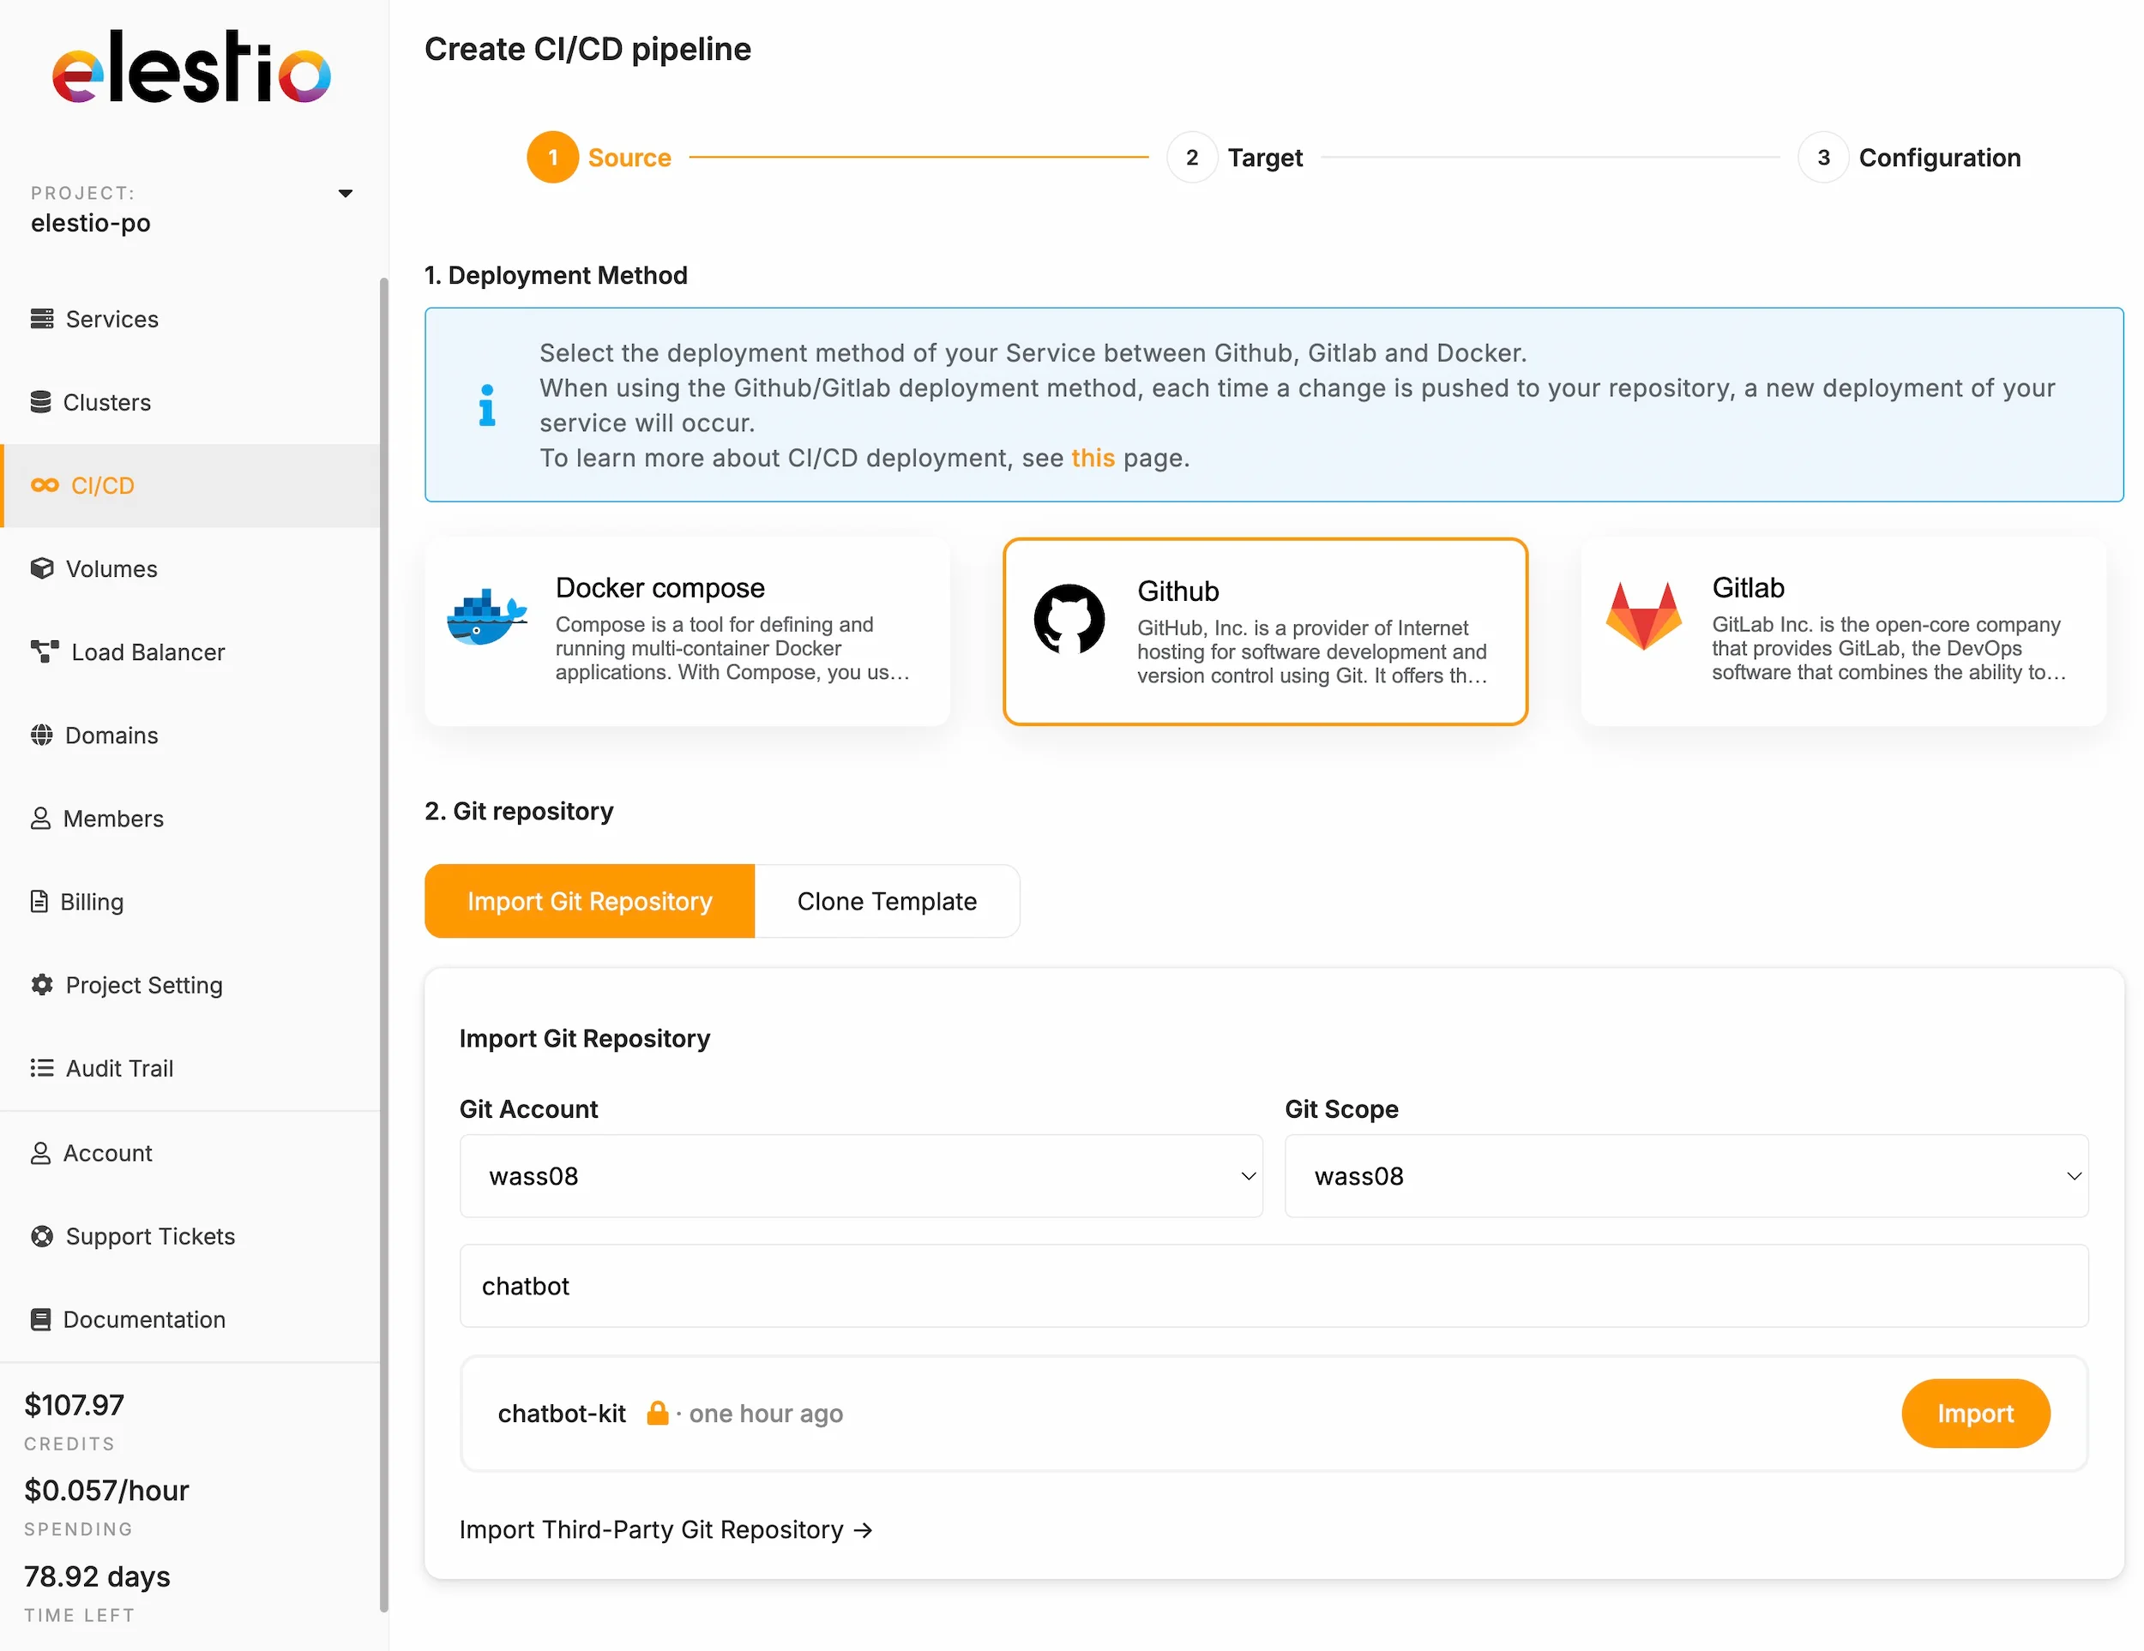Open the Git Scope dropdown
This screenshot has width=2144, height=1651.
[1685, 1175]
